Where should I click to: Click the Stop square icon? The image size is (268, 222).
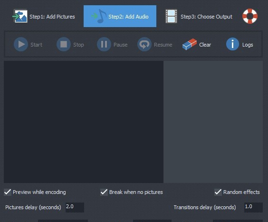pos(64,44)
